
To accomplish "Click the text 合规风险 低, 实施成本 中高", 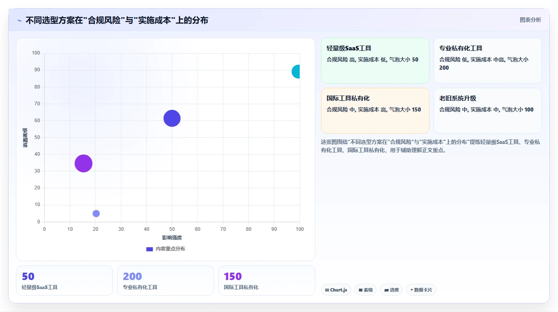I will (472, 60).
